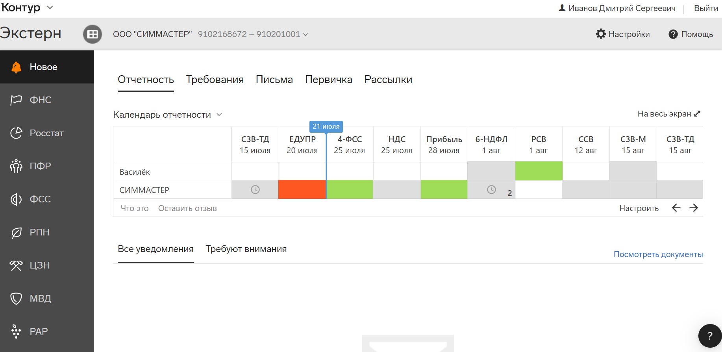Click the 21 июля date marker
Screen dimensions: 722x352
[326, 126]
